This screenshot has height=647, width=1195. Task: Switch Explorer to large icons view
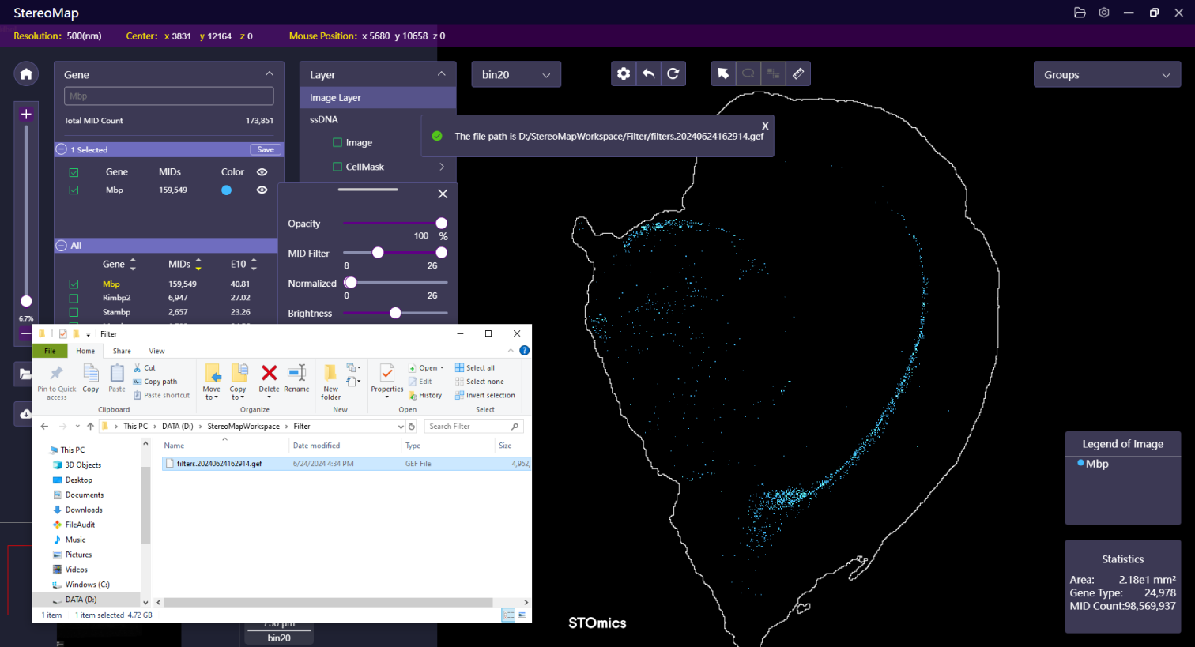522,615
